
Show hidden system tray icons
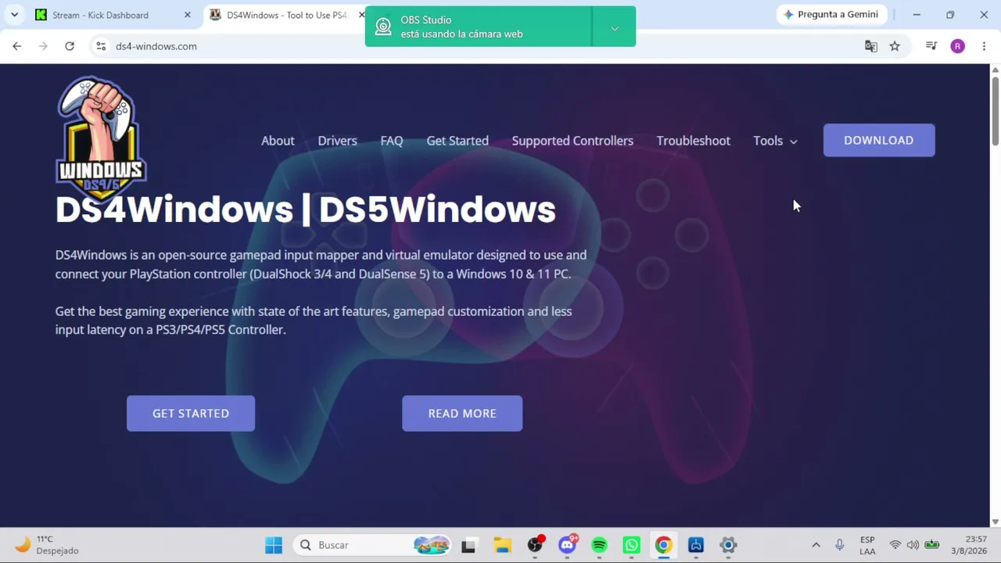pos(816,545)
